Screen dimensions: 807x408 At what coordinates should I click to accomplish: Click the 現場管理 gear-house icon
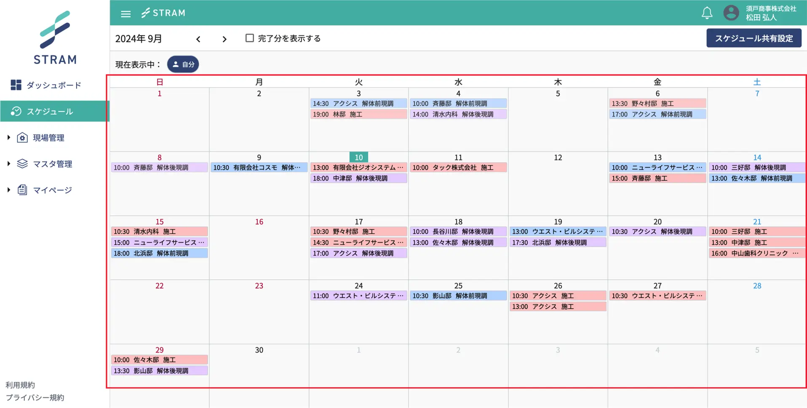pyautogui.click(x=22, y=138)
